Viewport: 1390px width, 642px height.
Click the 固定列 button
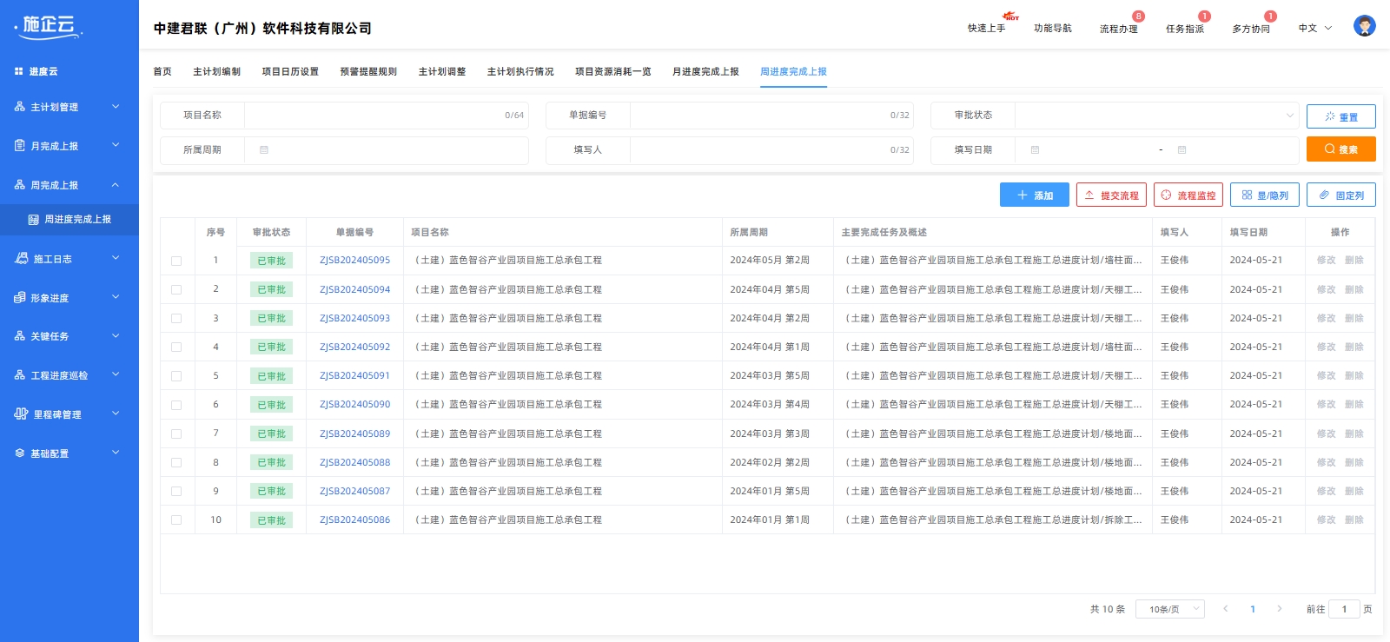tap(1341, 195)
